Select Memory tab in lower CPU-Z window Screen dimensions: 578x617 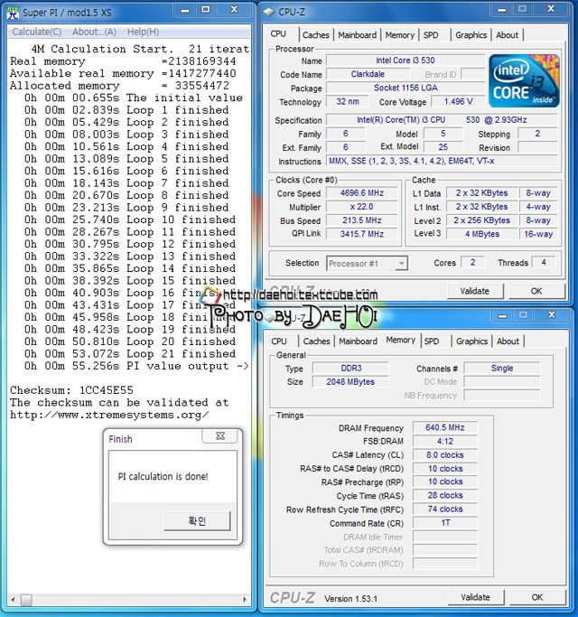(x=401, y=340)
